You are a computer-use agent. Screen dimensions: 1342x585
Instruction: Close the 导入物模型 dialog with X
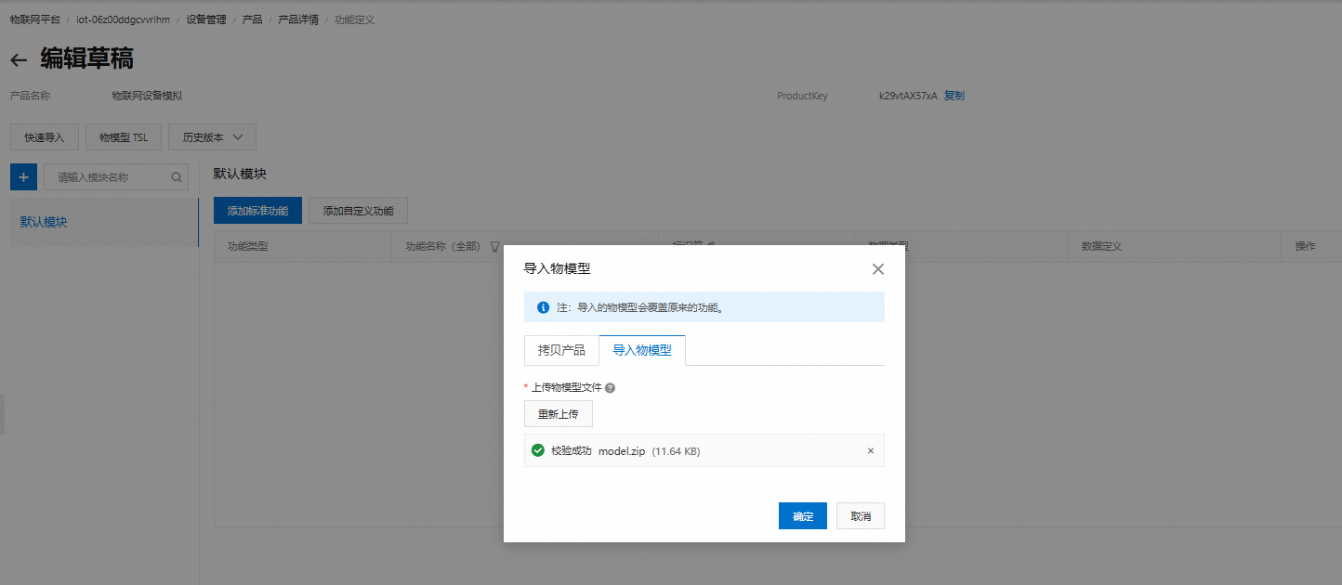[877, 269]
